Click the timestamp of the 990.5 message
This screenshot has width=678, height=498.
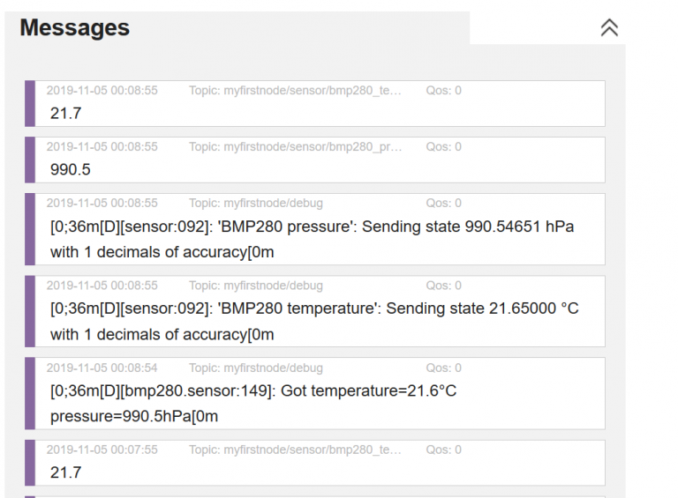pyautogui.click(x=102, y=147)
